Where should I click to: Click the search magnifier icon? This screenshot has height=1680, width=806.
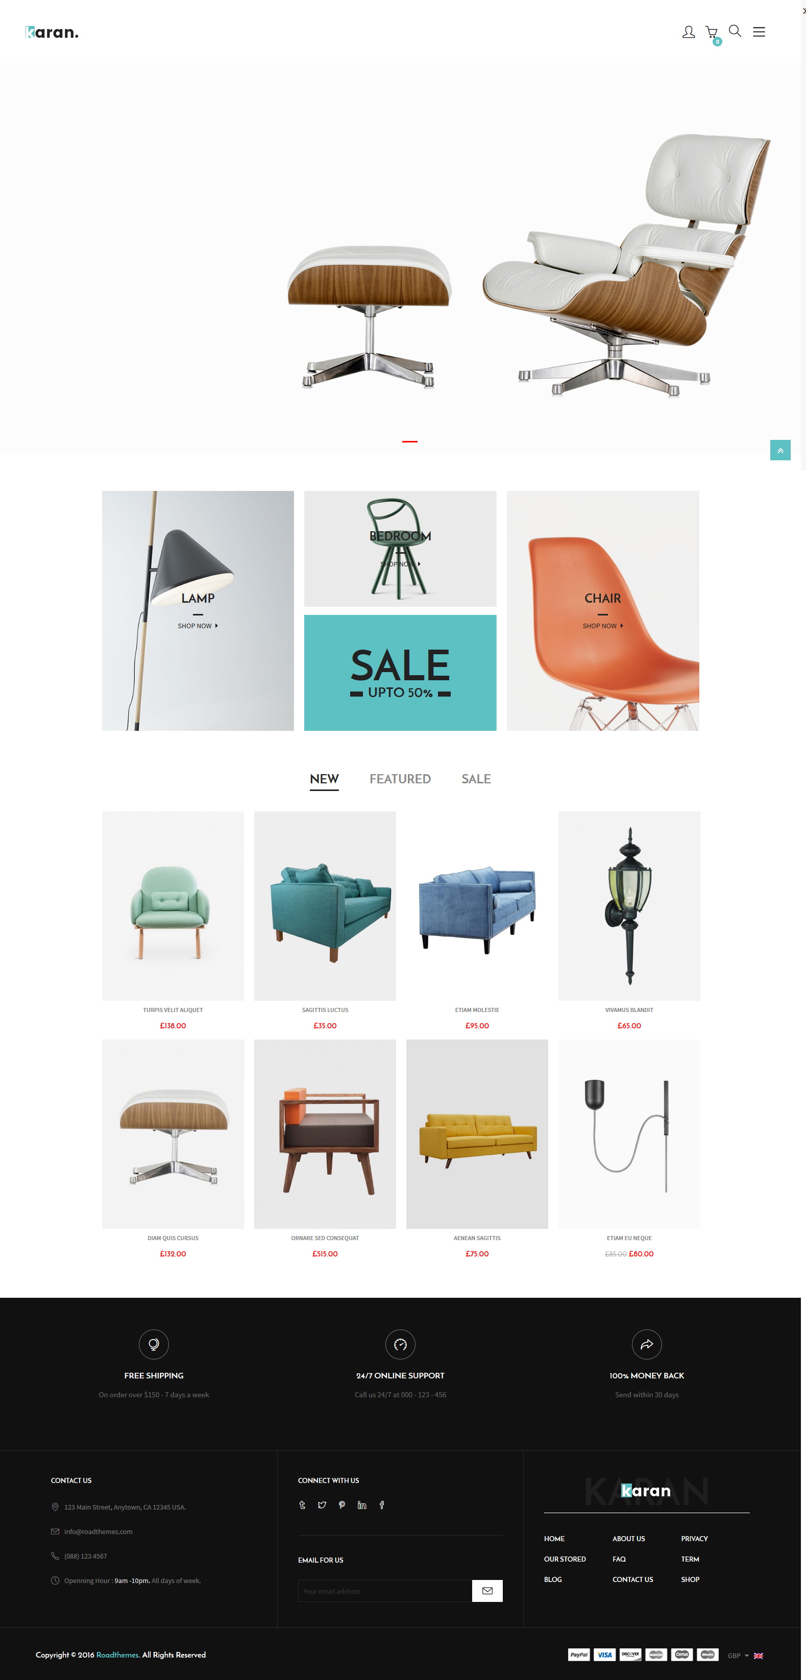click(735, 31)
